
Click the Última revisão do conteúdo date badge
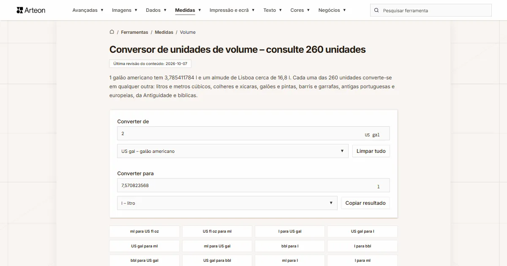tap(150, 64)
